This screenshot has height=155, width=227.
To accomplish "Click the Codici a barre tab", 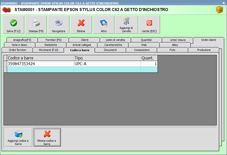I will coord(80,50).
